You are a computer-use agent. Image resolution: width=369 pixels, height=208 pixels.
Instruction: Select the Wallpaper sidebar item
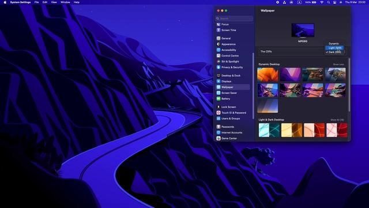pyautogui.click(x=232, y=87)
